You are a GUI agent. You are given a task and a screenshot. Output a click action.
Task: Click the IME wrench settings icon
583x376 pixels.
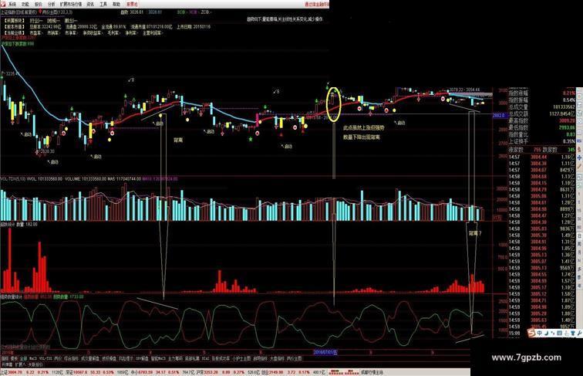(579, 333)
